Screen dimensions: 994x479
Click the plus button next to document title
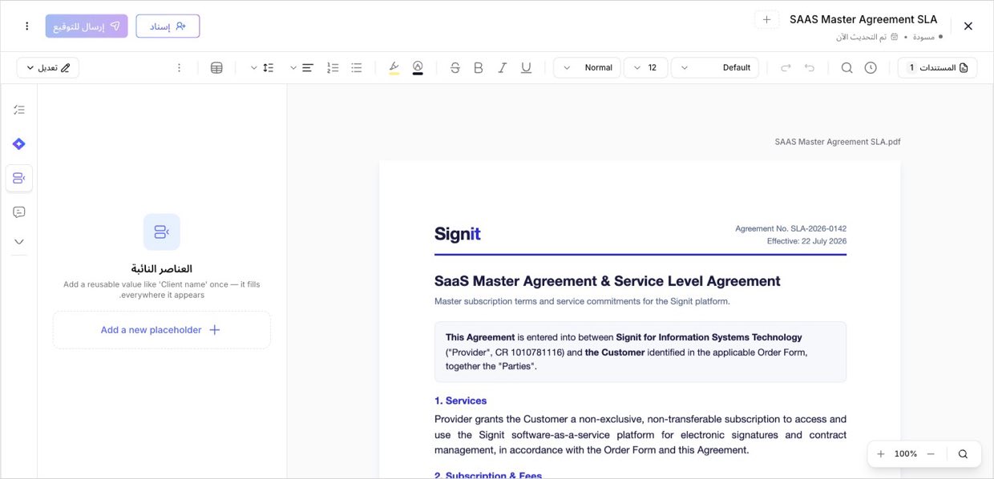tap(766, 20)
